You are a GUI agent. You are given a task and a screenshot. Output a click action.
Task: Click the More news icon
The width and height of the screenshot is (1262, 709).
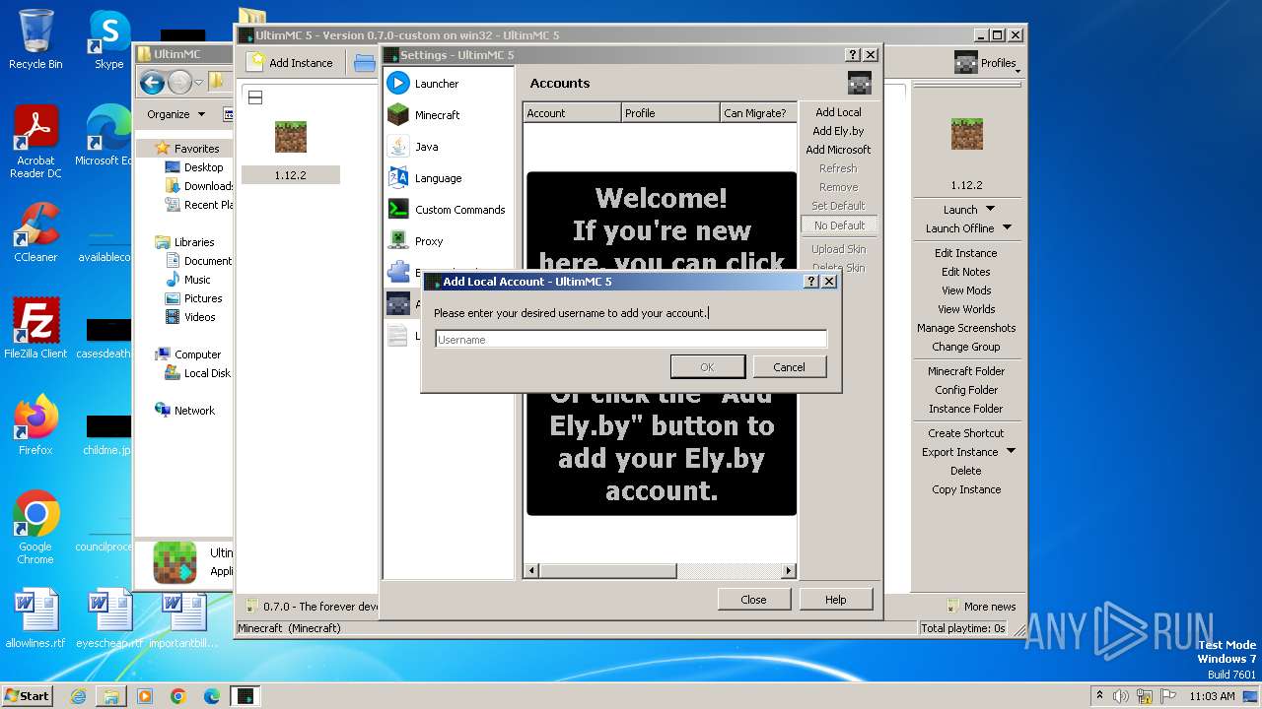coord(952,607)
